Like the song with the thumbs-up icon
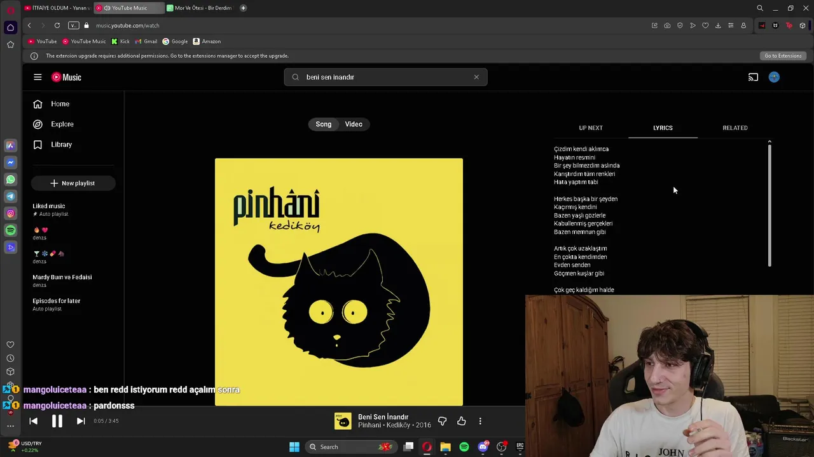The image size is (814, 457). point(462,421)
